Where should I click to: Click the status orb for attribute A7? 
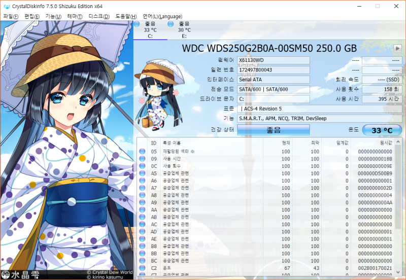pyautogui.click(x=142, y=188)
